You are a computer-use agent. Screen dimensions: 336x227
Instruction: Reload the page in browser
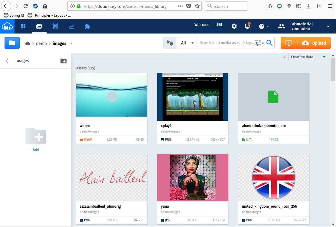26,6
